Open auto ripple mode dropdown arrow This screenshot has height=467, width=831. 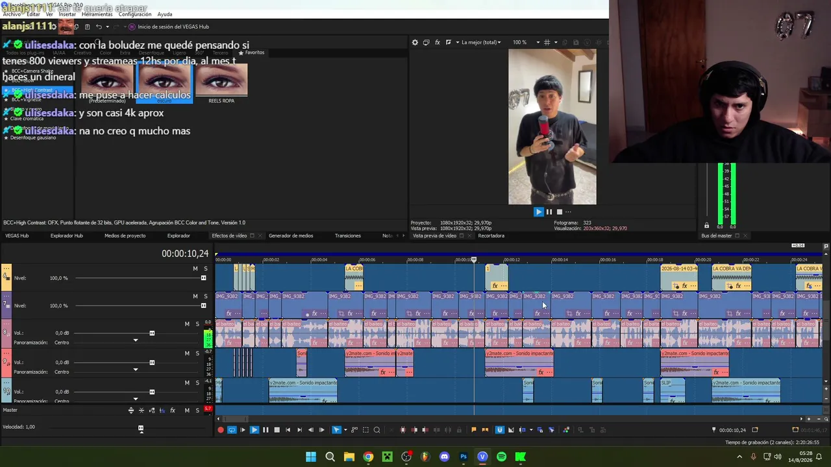(x=530, y=429)
